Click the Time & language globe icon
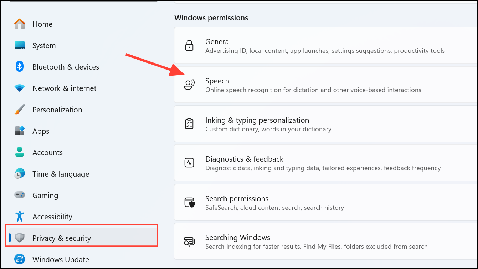 20,173
